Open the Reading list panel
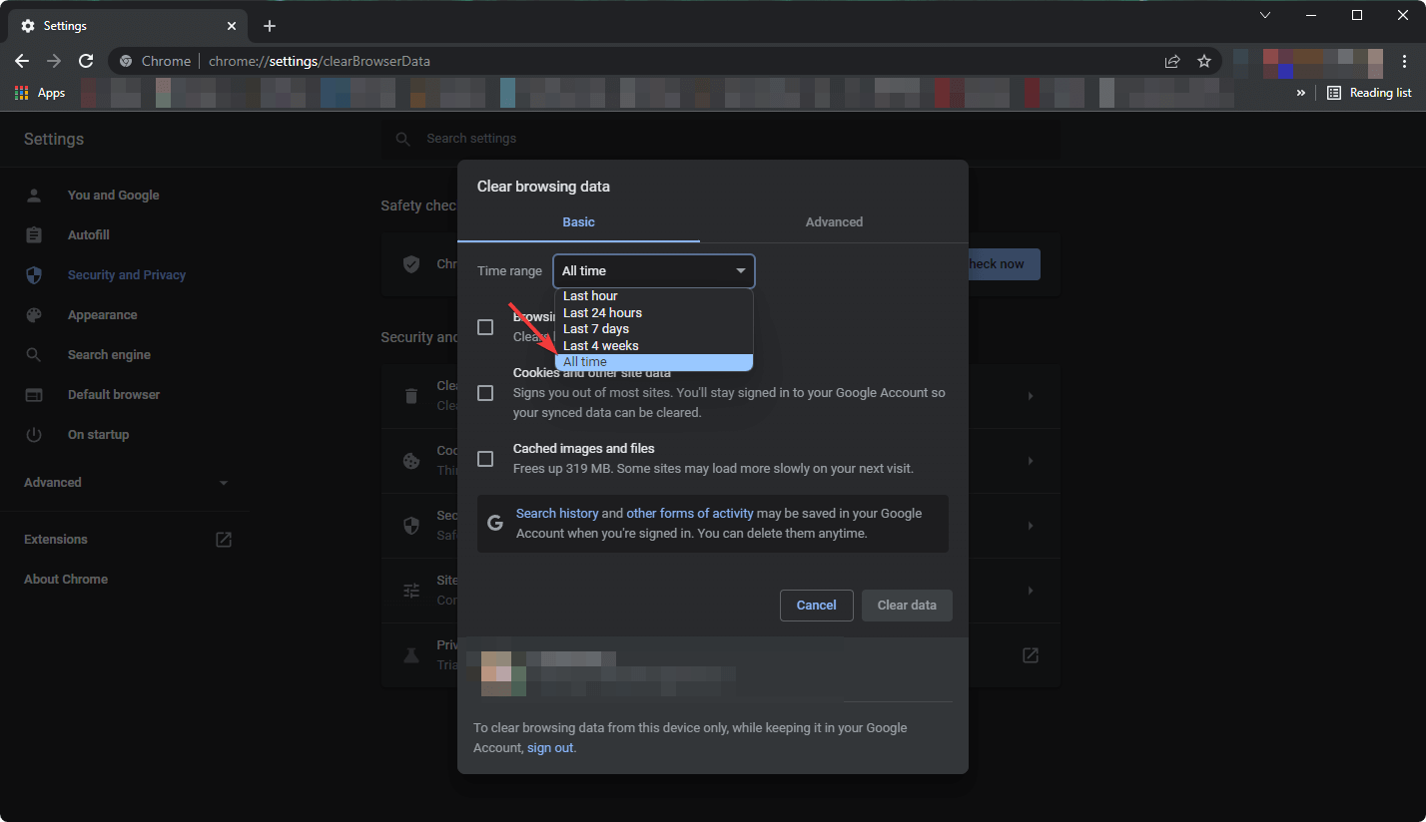The width and height of the screenshot is (1426, 822). click(1369, 92)
